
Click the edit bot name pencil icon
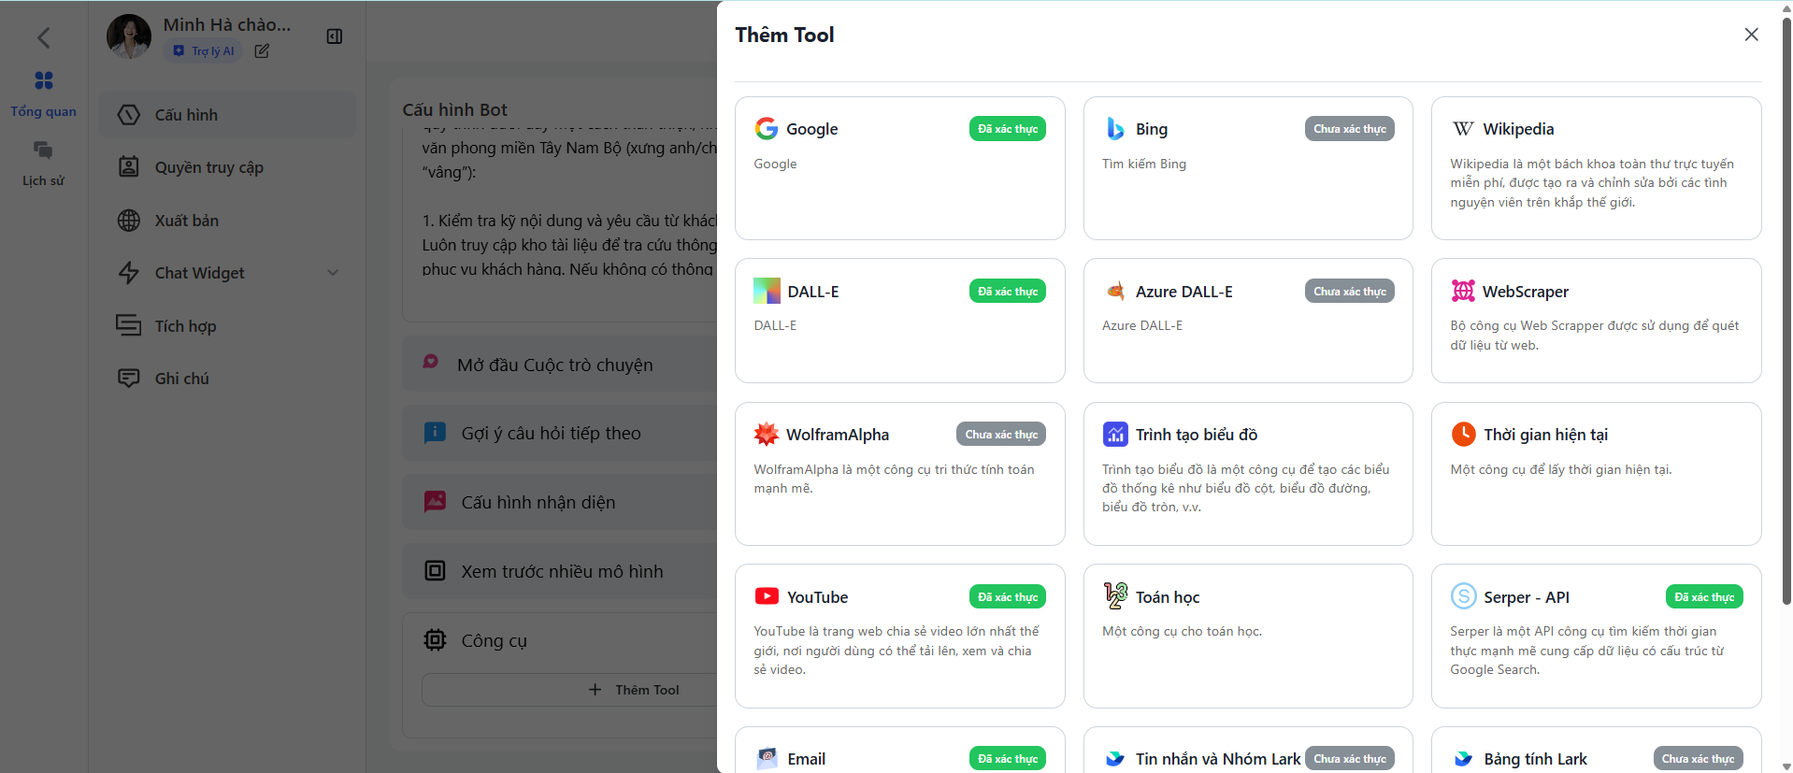[262, 51]
